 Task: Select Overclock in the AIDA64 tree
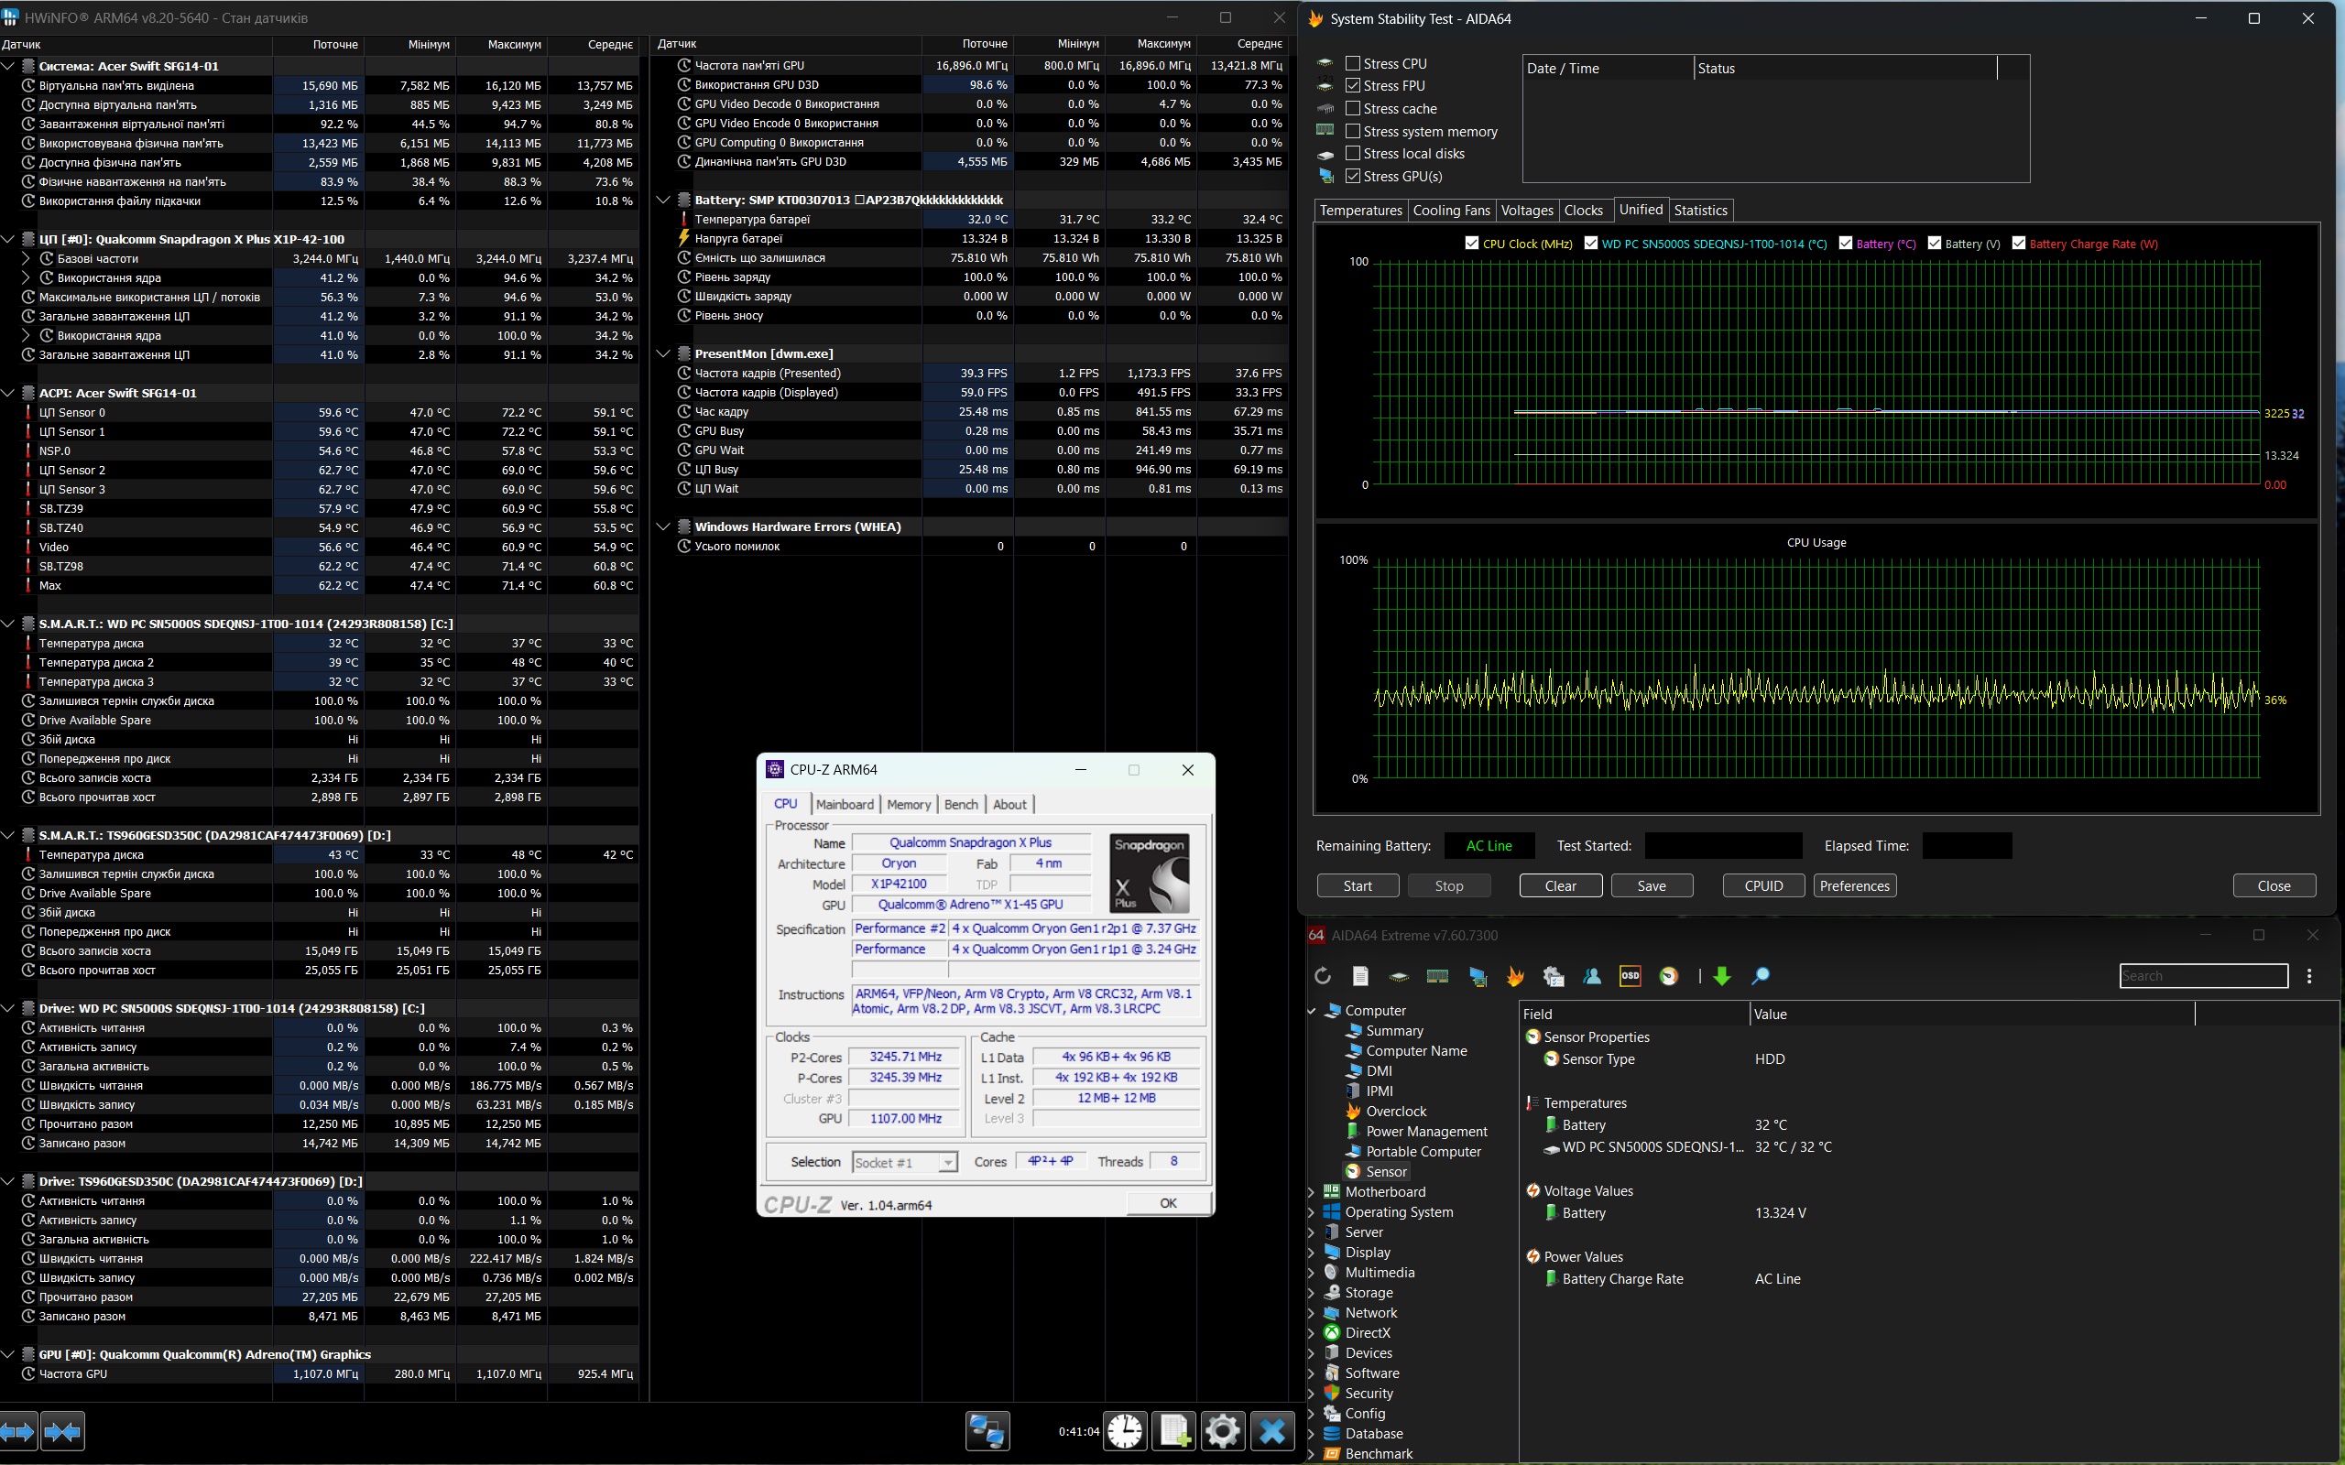click(x=1396, y=1112)
